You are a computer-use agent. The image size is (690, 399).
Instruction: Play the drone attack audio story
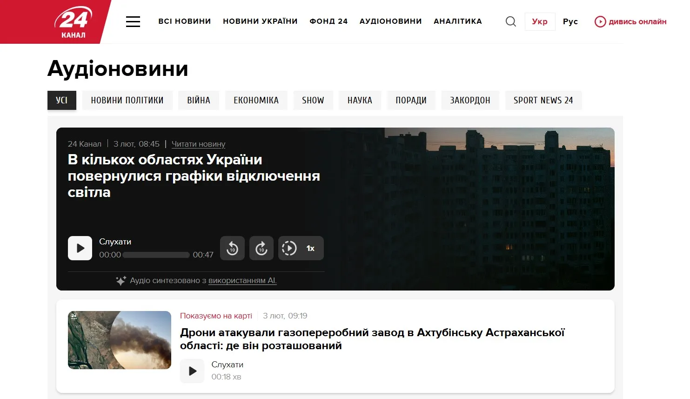[x=192, y=371]
